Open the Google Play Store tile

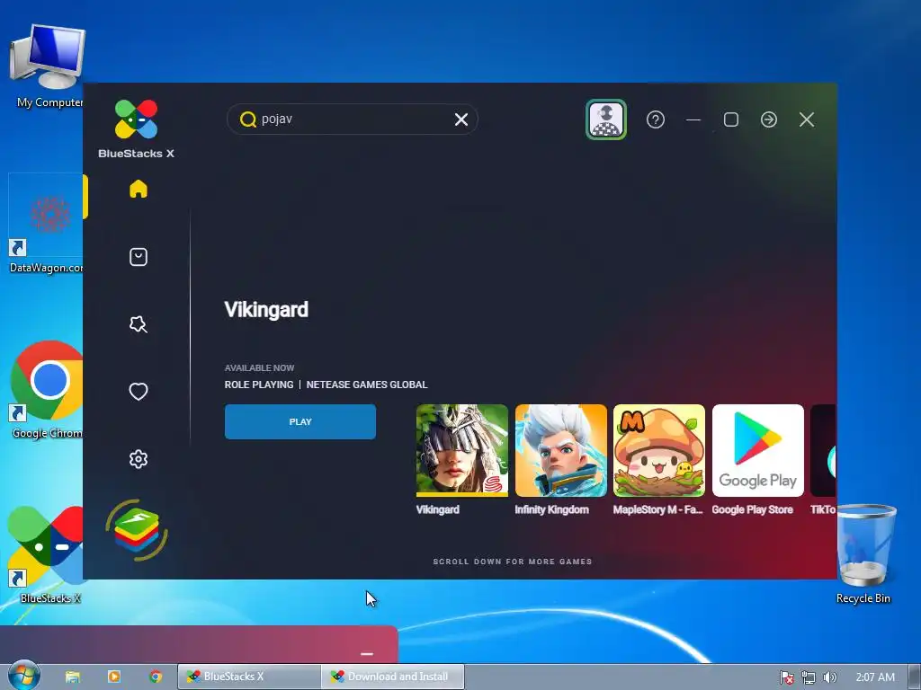coord(757,450)
